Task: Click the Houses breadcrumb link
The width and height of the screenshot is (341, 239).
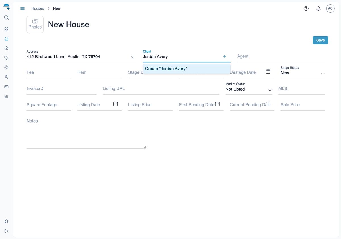Action: pyautogui.click(x=38, y=8)
